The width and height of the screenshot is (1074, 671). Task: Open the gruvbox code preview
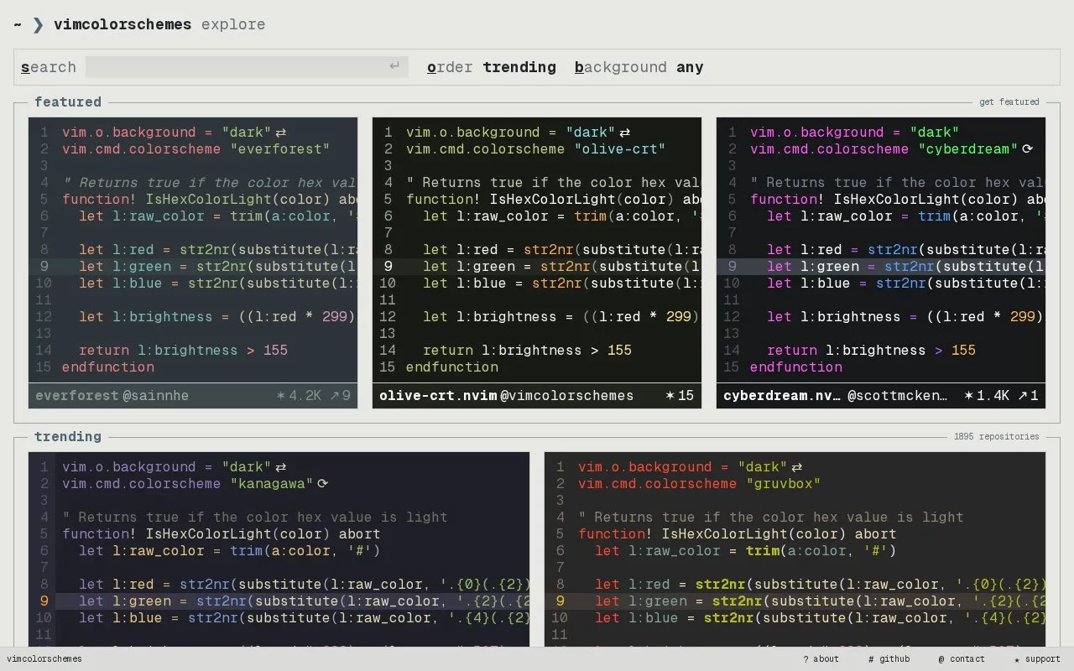coord(795,549)
